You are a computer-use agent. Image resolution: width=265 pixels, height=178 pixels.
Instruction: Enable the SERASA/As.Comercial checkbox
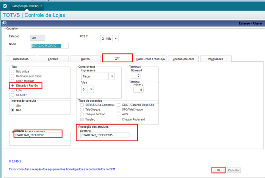82,105
